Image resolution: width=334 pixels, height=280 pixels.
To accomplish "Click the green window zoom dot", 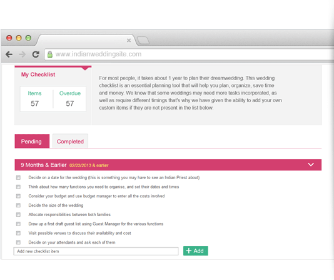I will click(28, 38).
